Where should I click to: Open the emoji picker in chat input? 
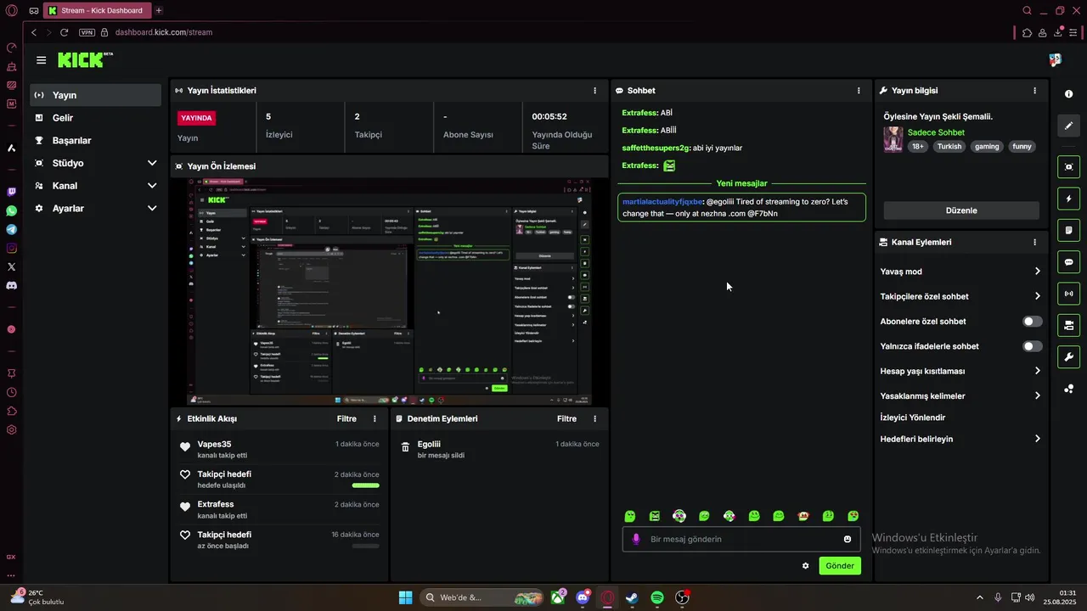pos(848,539)
